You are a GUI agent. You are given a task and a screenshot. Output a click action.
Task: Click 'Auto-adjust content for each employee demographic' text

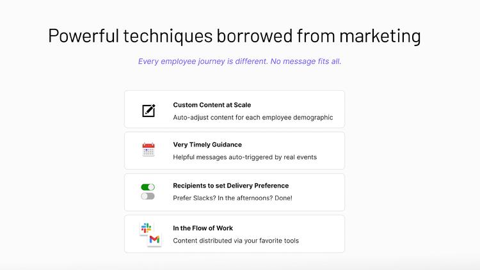(253, 118)
